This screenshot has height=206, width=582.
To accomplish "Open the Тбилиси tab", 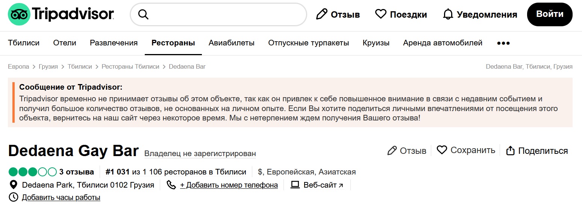I will click(x=24, y=43).
